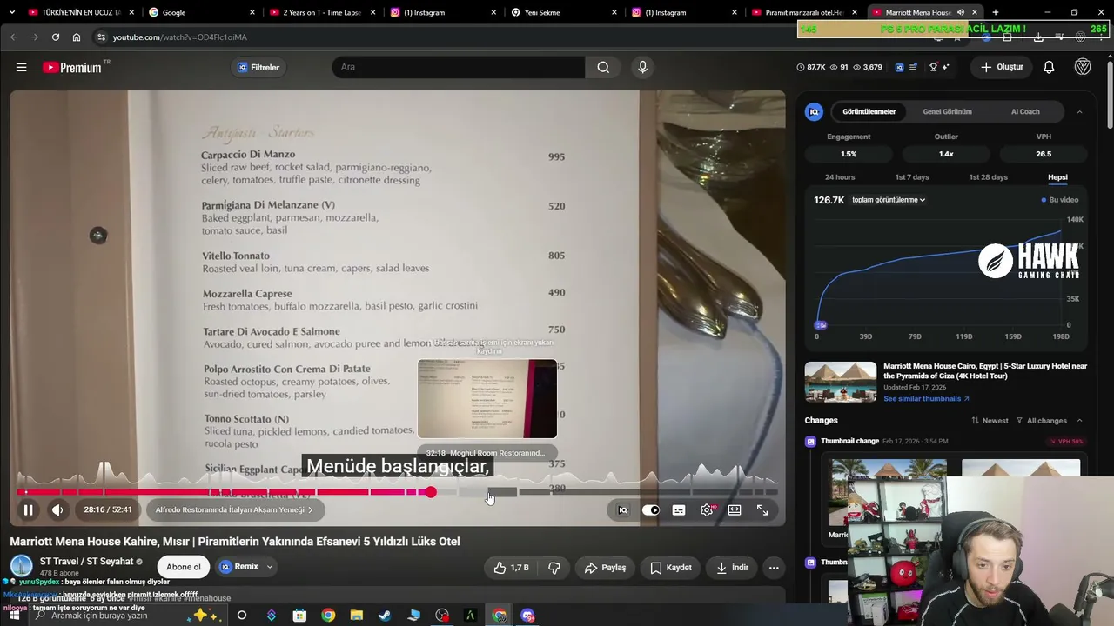The width and height of the screenshot is (1114, 626).
Task: Collapse the Changes section
Action: click(x=1079, y=421)
